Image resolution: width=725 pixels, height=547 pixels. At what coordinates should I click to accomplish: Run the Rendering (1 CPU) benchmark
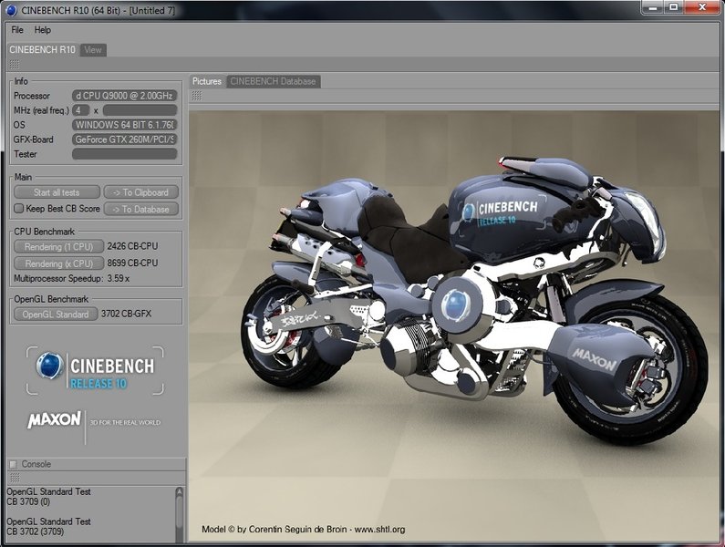(57, 246)
